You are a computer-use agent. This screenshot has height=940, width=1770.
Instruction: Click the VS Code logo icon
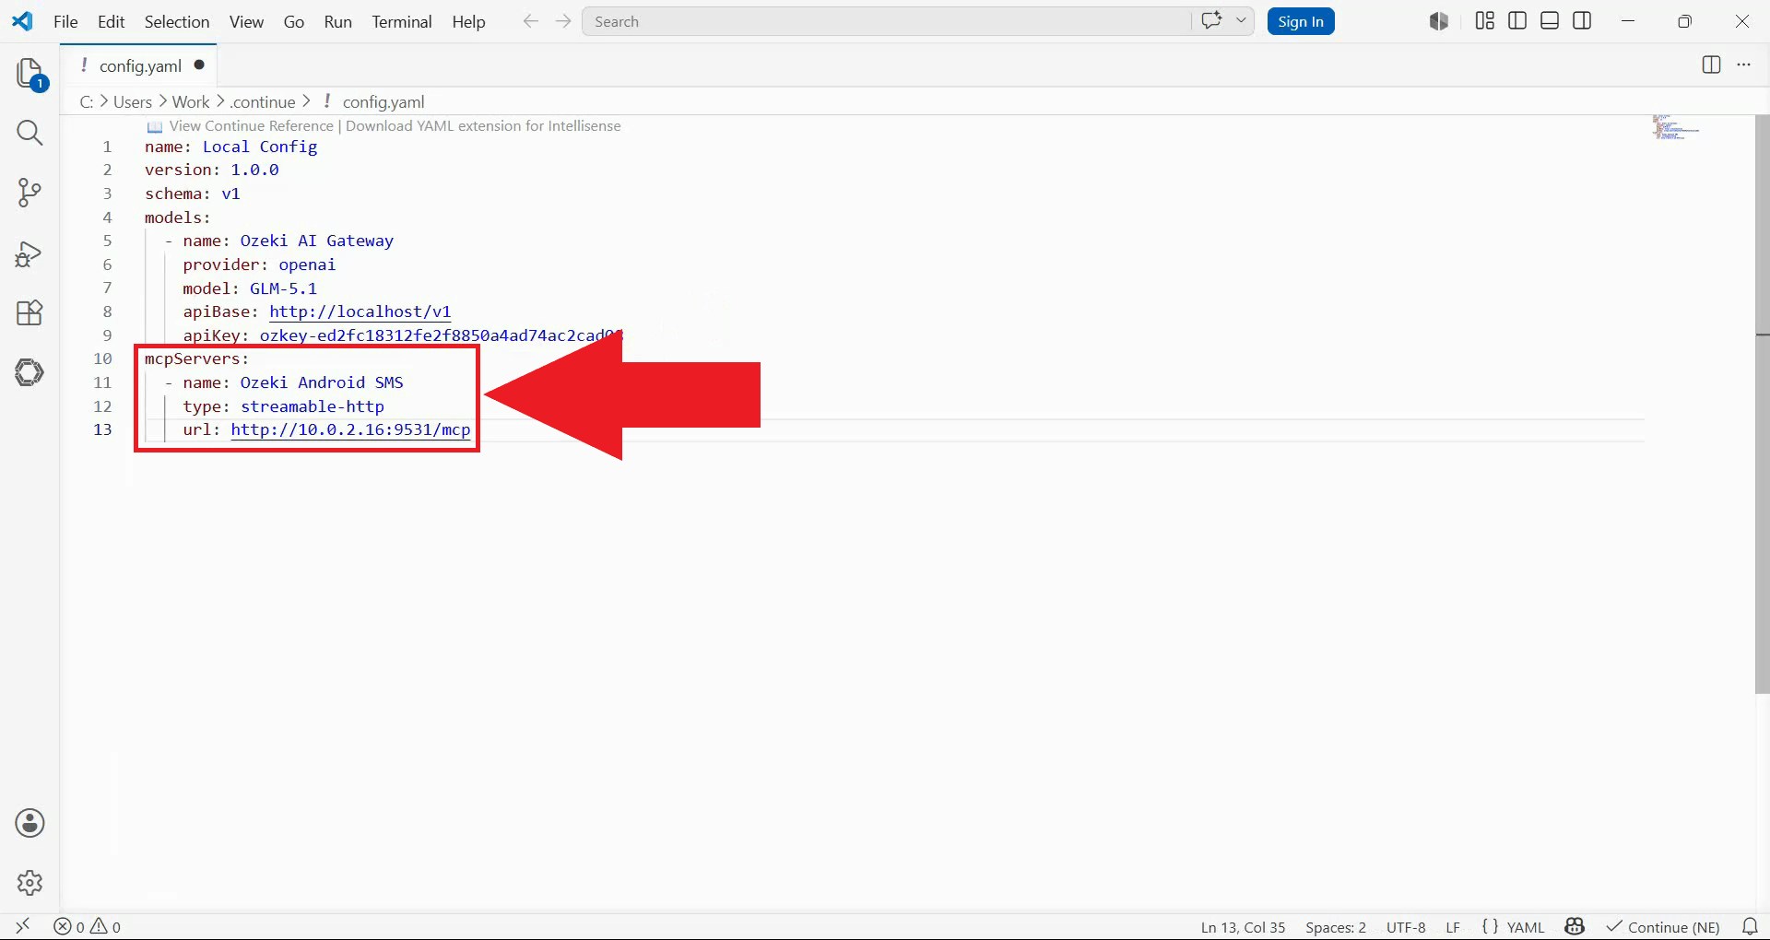tap(22, 21)
